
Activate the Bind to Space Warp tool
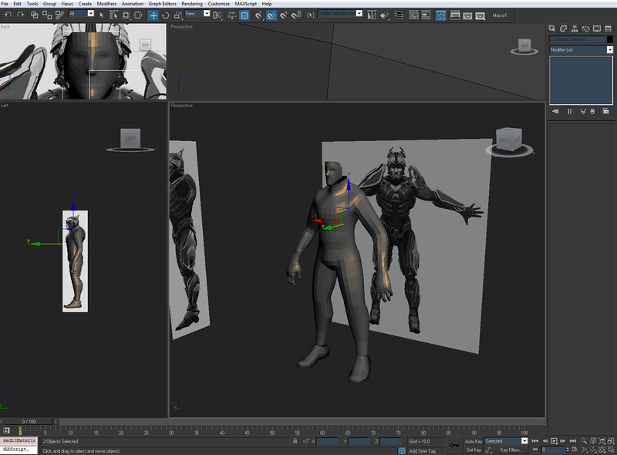pos(59,15)
